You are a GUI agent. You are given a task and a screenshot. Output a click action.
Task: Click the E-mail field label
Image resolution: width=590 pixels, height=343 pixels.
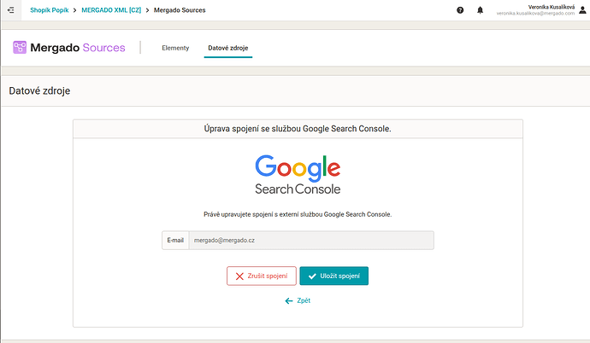pyautogui.click(x=175, y=240)
